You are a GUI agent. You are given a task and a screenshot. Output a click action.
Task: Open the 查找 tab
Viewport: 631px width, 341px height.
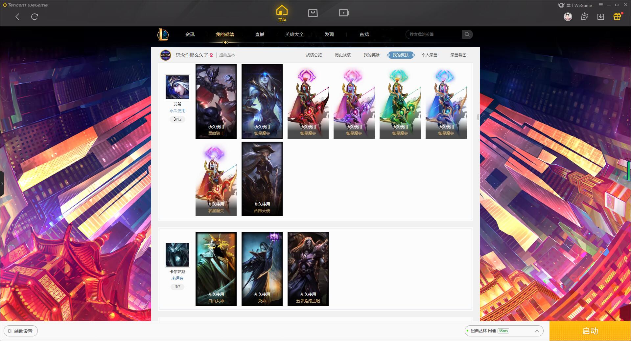coord(364,34)
